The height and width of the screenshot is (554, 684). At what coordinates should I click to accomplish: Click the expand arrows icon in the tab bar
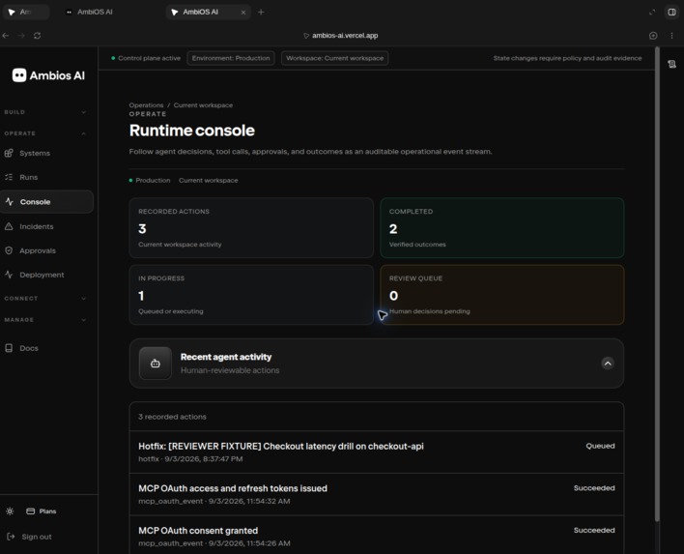652,13
